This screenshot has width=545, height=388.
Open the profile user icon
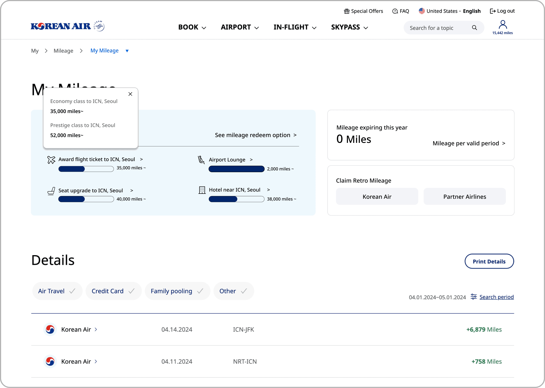pyautogui.click(x=503, y=25)
